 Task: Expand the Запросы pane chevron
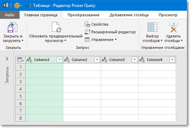[7, 59]
